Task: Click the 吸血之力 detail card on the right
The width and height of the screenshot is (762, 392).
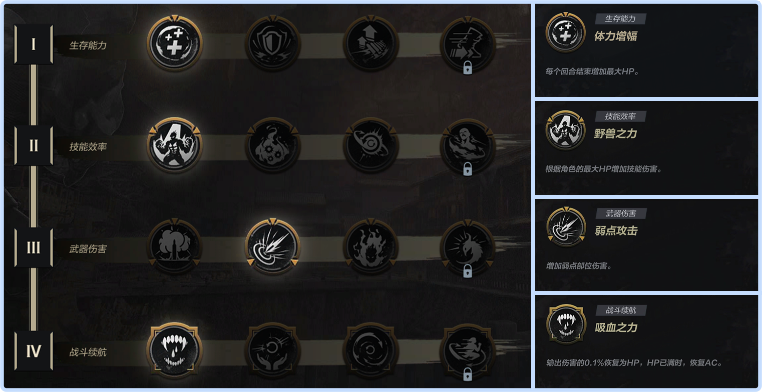Action: click(x=646, y=341)
